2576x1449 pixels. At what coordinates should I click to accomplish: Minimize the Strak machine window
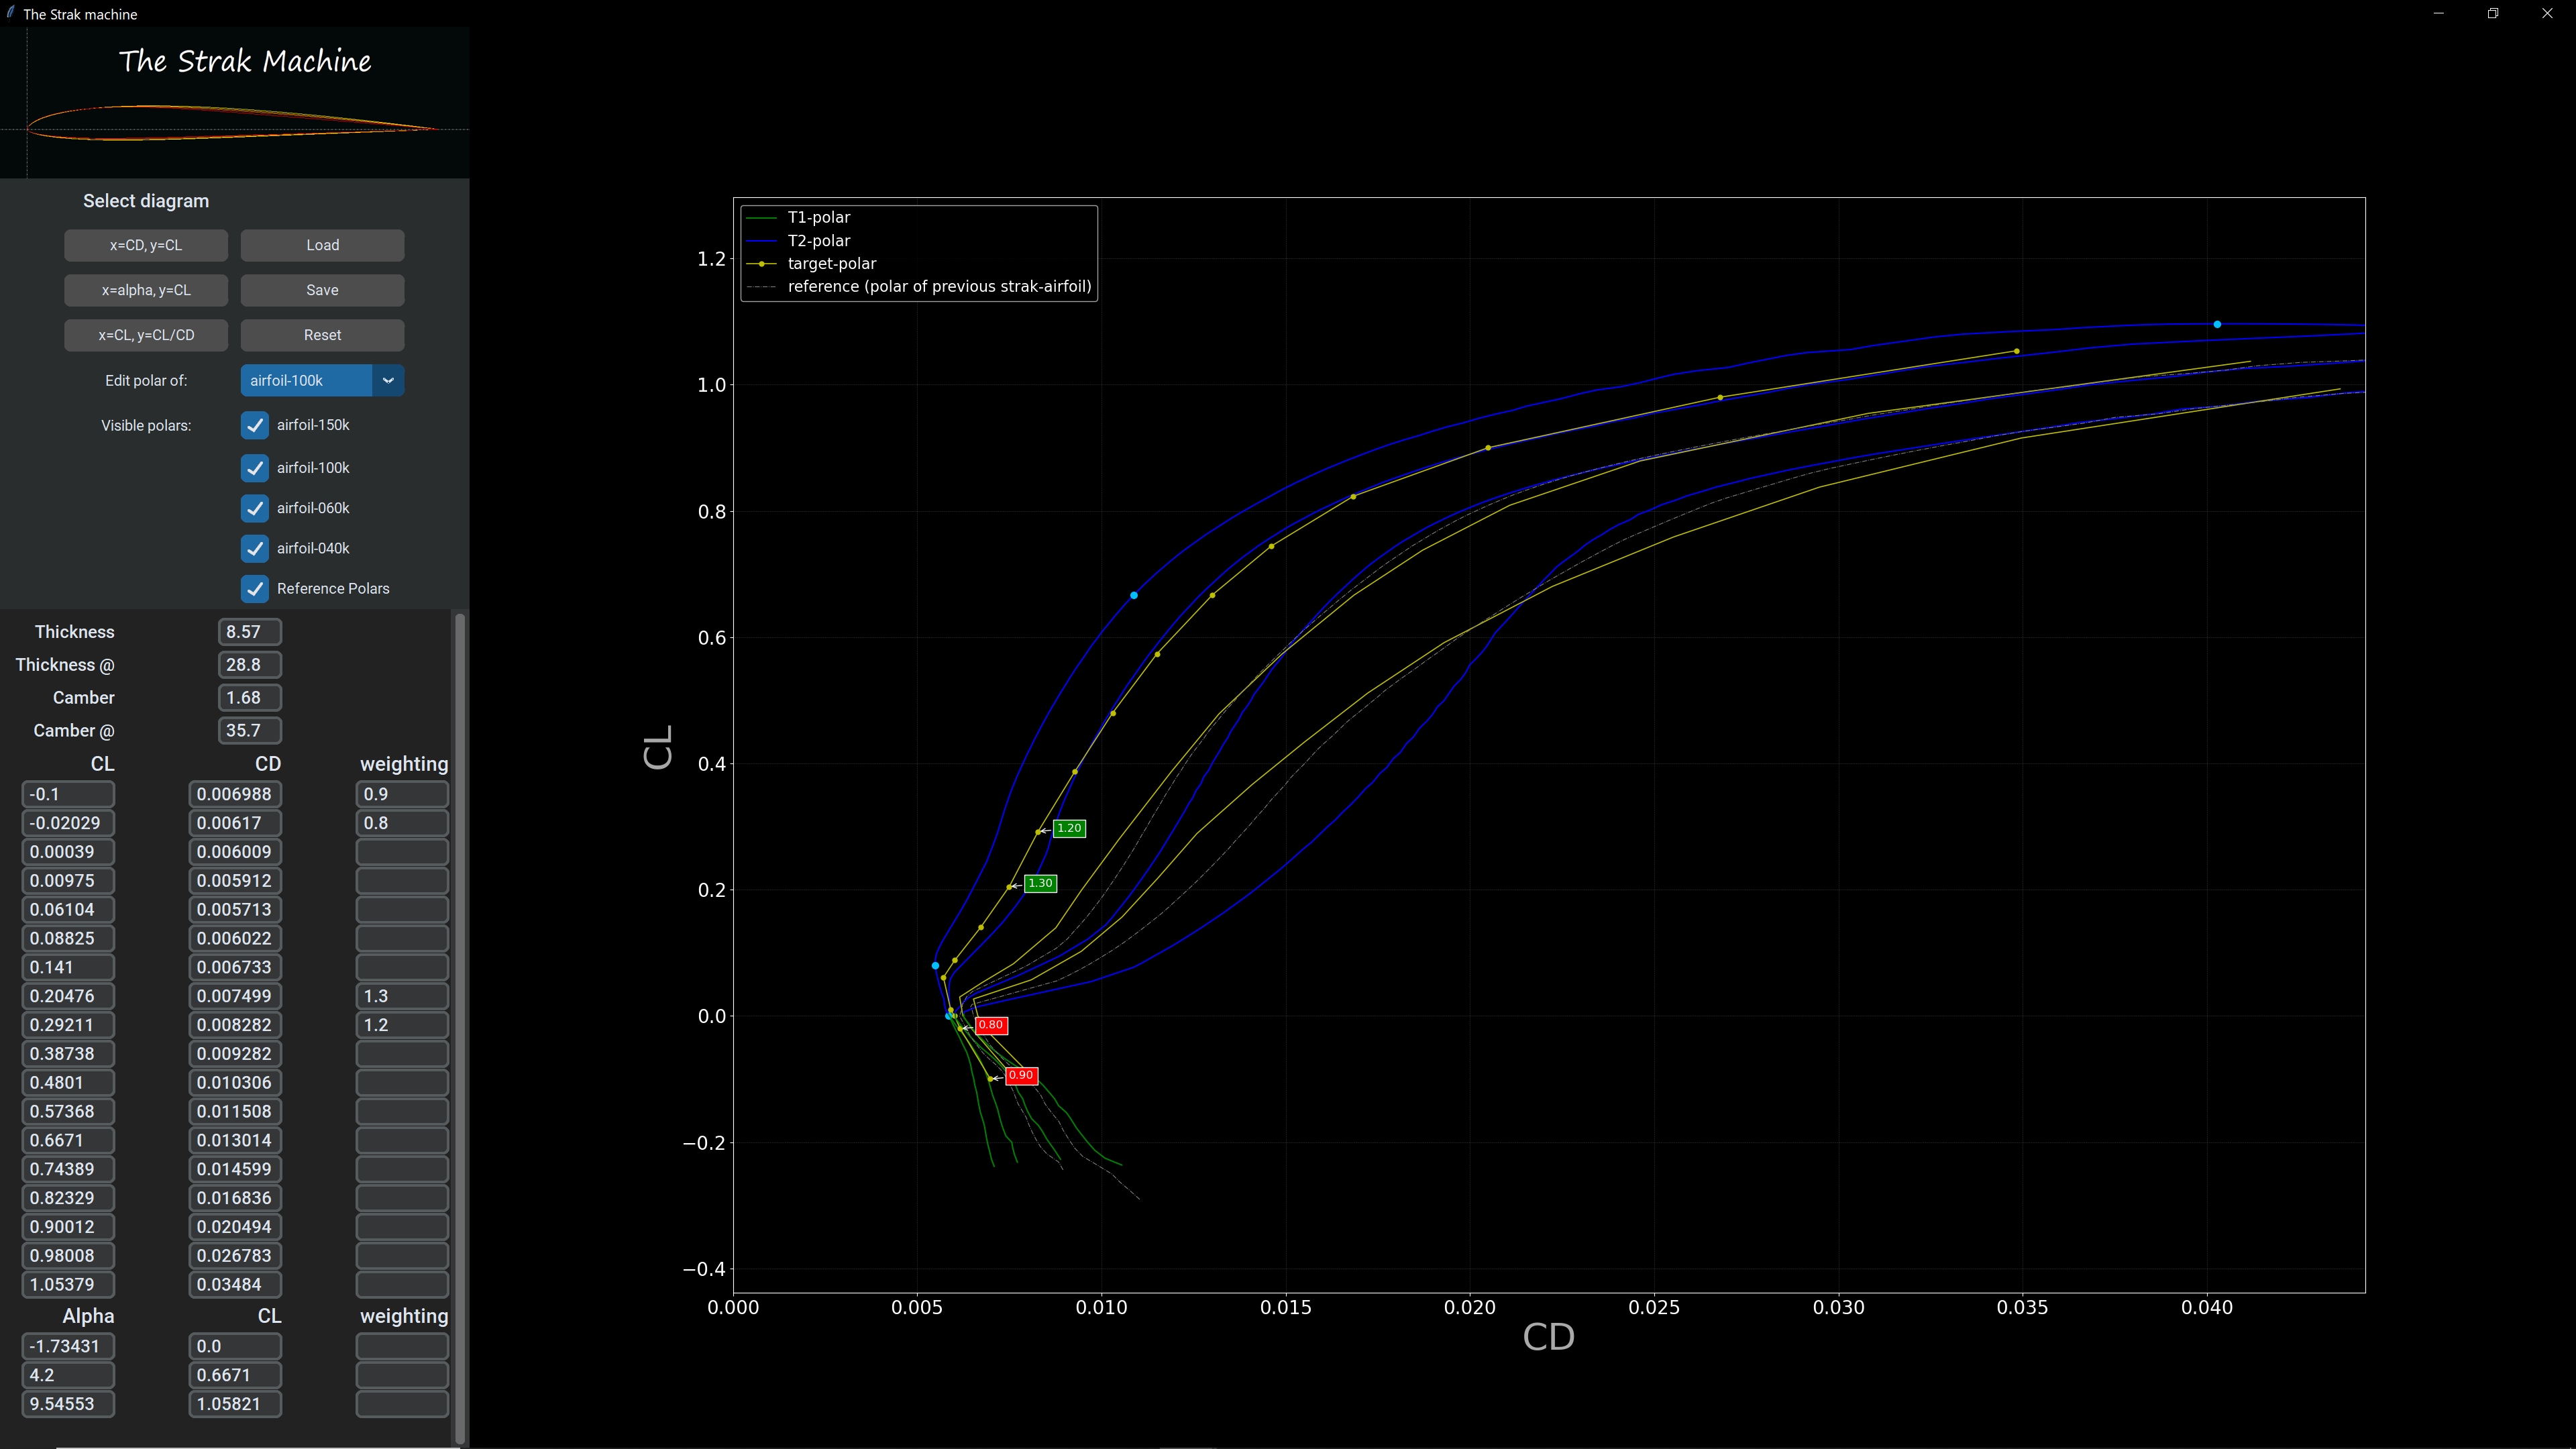click(2439, 13)
